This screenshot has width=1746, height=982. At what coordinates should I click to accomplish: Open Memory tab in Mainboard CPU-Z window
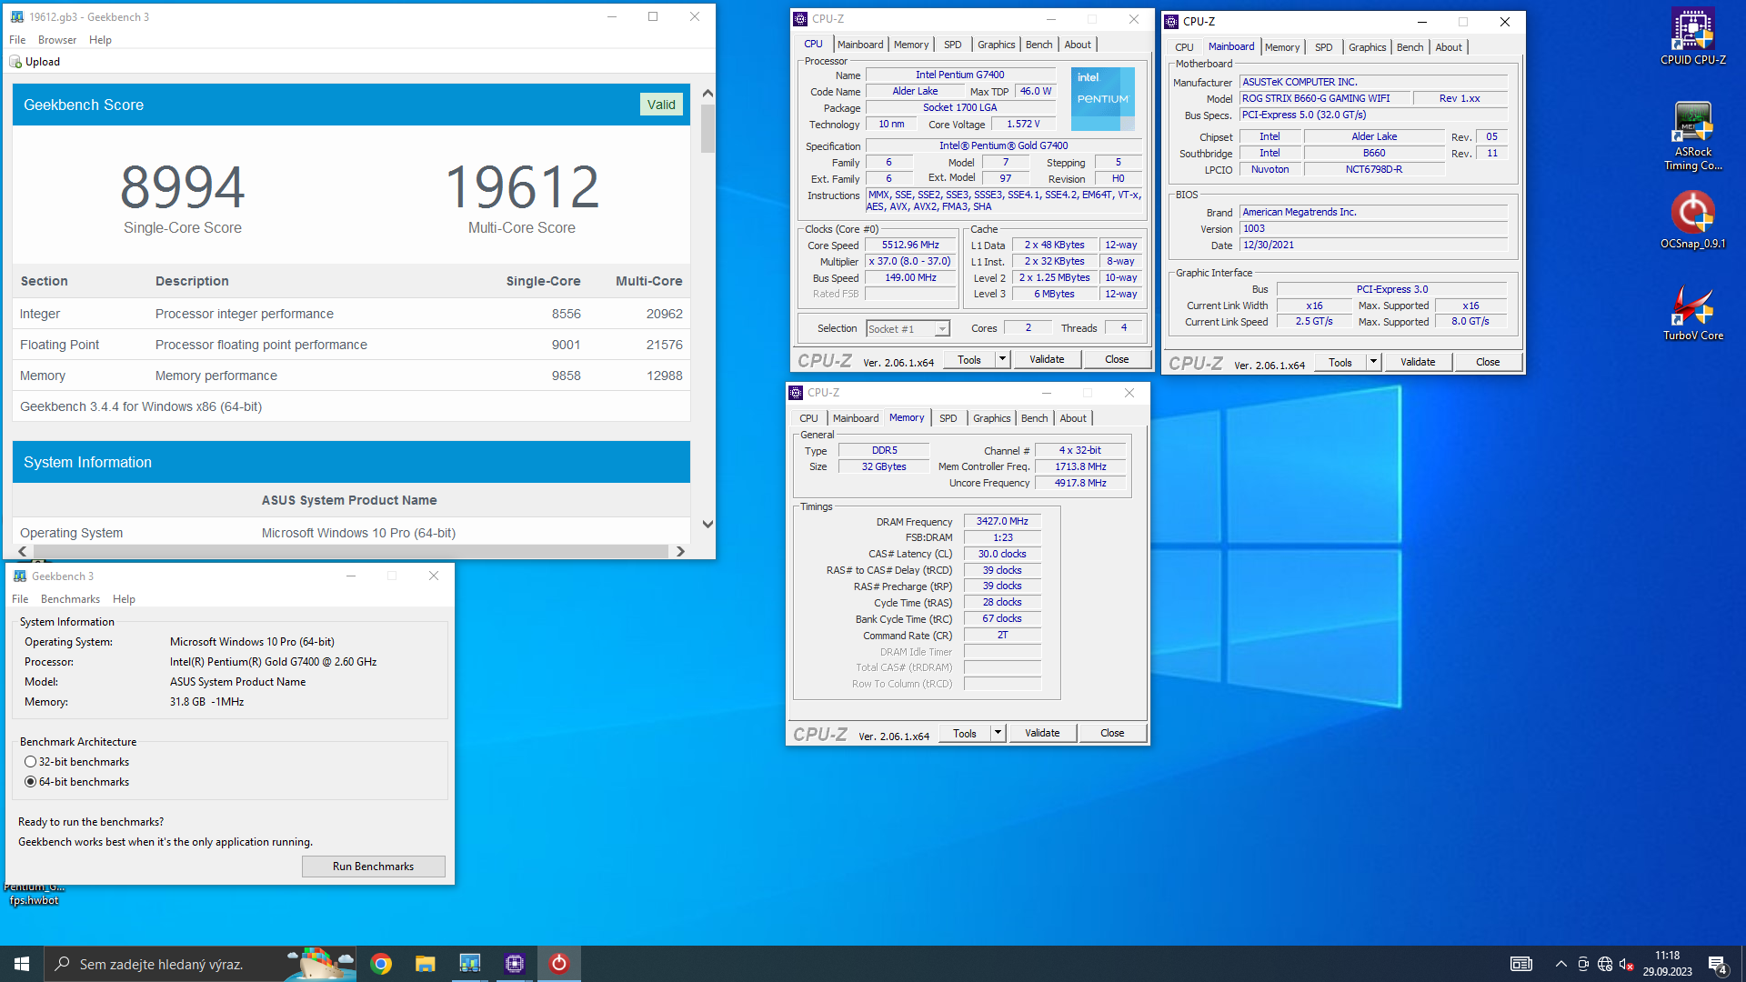(1281, 47)
